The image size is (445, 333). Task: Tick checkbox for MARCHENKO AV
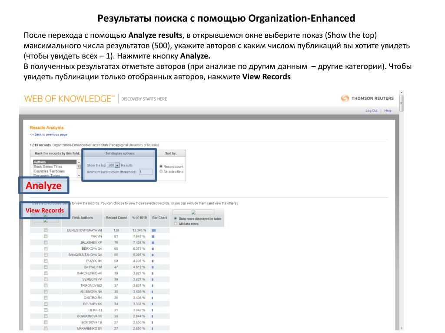[46, 273]
